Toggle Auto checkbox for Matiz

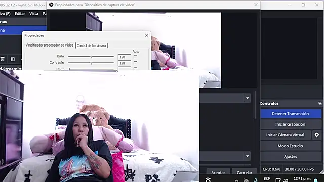click(x=135, y=69)
